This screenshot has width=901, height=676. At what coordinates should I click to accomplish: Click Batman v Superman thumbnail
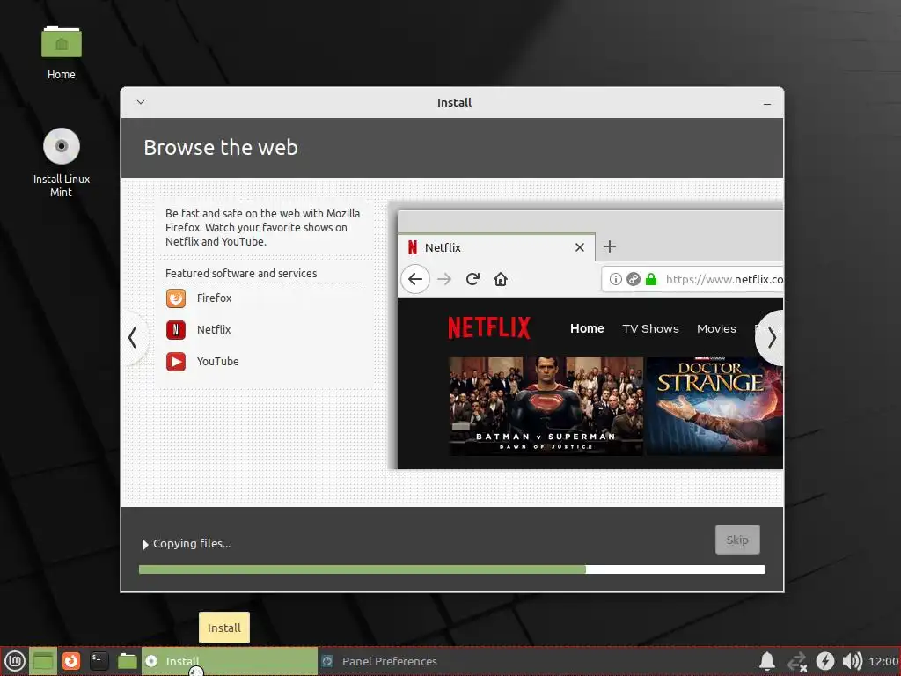546,407
